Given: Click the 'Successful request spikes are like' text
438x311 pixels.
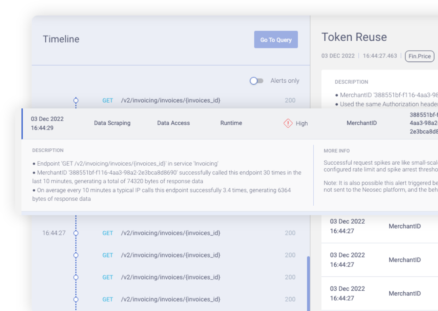Looking at the screenshot, I should coord(381,166).
